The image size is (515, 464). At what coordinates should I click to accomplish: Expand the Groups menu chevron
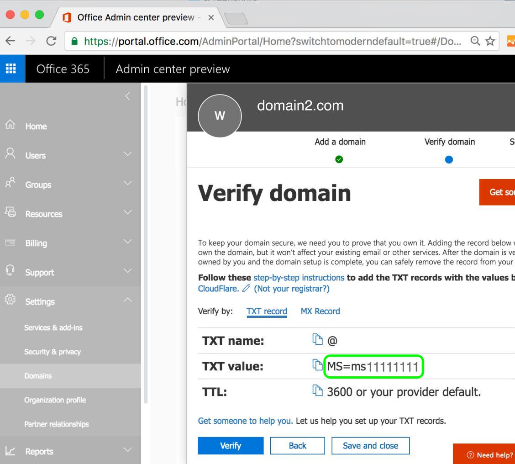click(x=128, y=183)
